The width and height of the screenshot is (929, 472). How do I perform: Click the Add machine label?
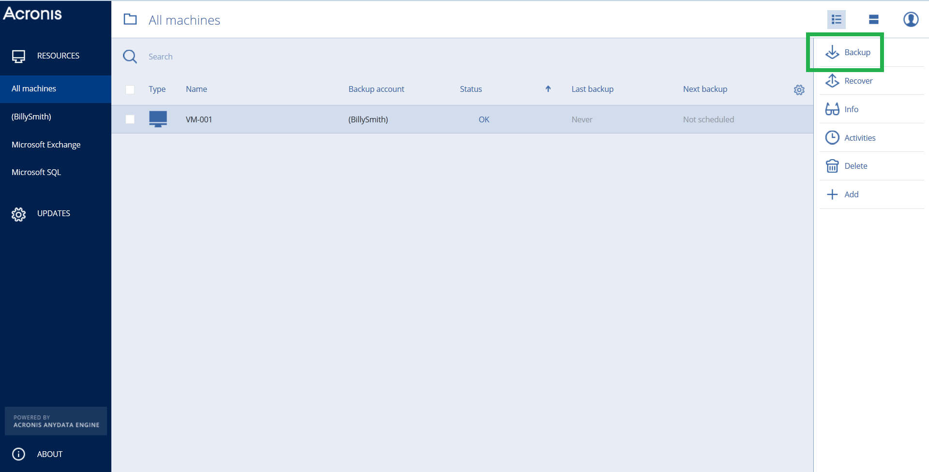(852, 194)
